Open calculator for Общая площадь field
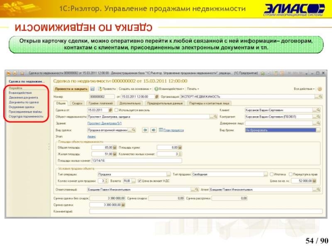 [115, 147]
